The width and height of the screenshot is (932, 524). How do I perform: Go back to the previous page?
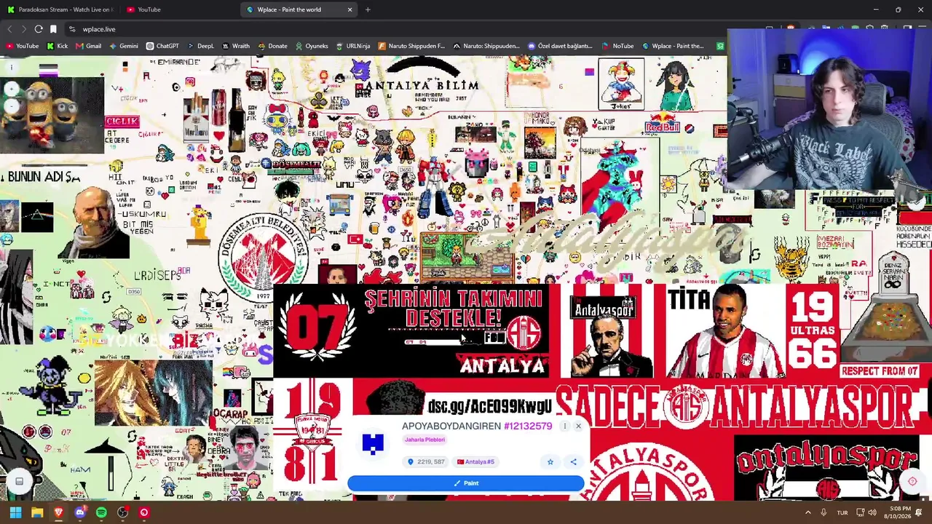click(9, 29)
